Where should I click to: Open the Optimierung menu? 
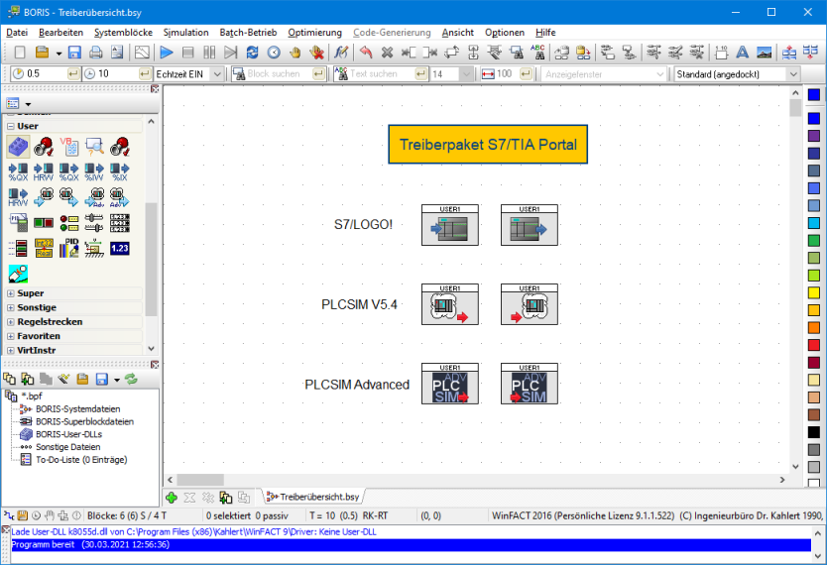coord(315,33)
